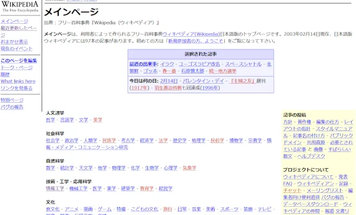Click the データベースダウンロード link
The image size is (356, 215).
coord(310,204)
